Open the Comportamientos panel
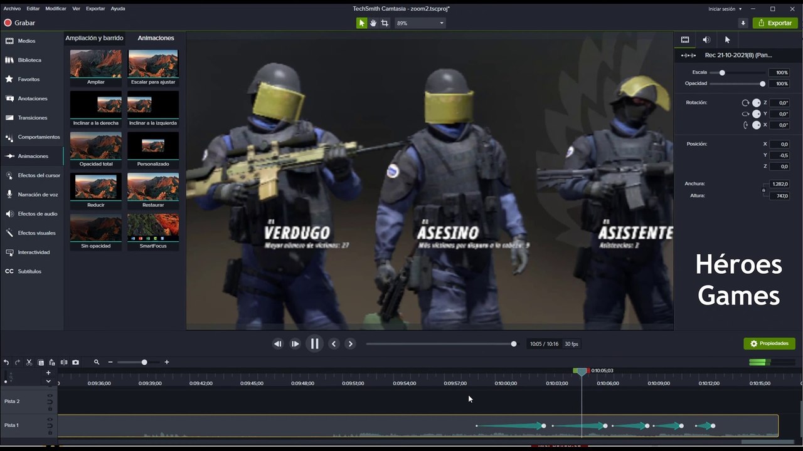The width and height of the screenshot is (803, 451). (x=31, y=137)
